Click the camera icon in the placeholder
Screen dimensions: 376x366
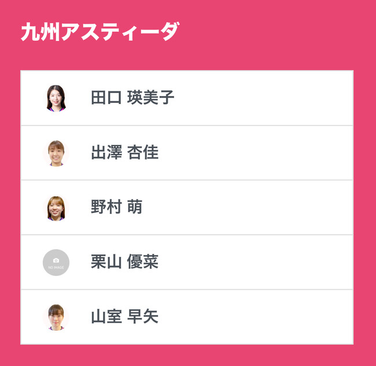56,260
